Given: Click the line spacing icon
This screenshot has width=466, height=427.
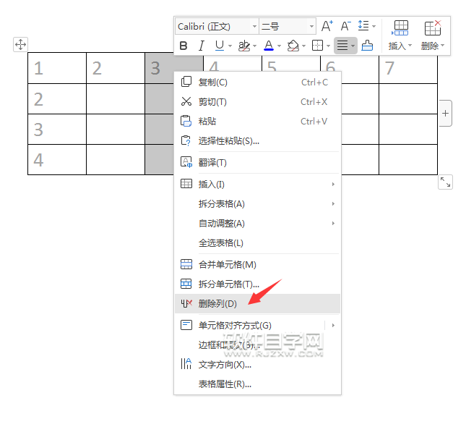Looking at the screenshot, I should pos(363,26).
